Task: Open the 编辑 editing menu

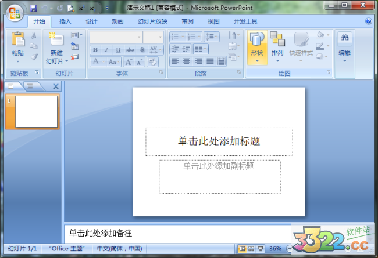Action: point(344,48)
